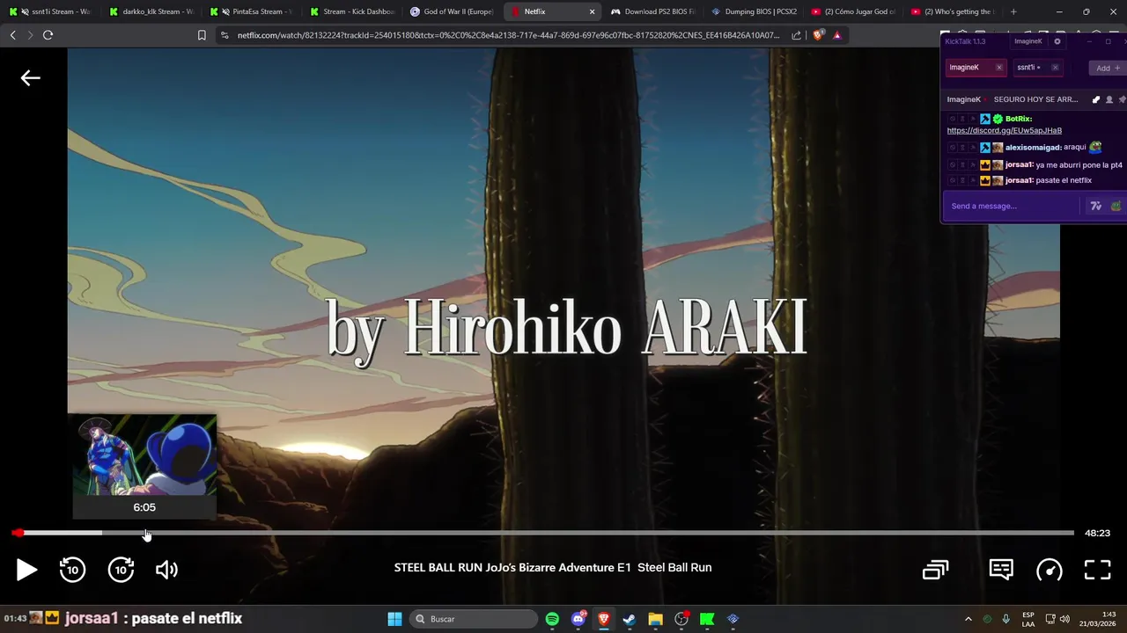Open Steam from the taskbar
This screenshot has width=1127, height=633.
click(630, 619)
